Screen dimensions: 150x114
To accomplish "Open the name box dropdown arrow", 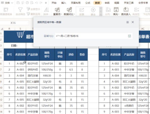I will pos(28,23).
